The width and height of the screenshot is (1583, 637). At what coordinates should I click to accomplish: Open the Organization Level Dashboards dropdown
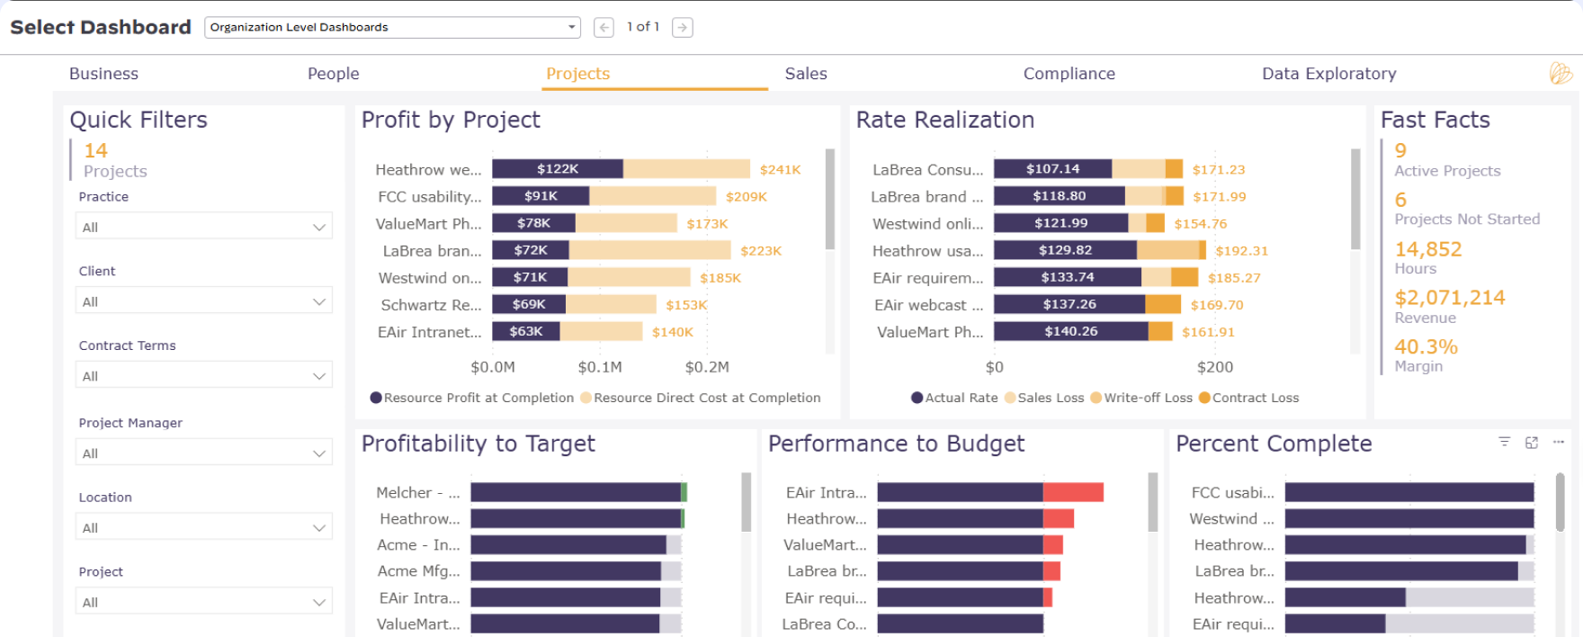pyautogui.click(x=392, y=27)
